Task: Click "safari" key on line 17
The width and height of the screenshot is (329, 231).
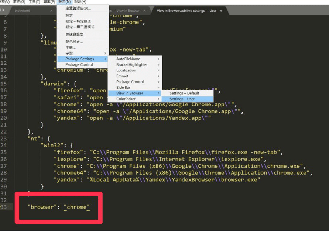Action: click(x=68, y=98)
